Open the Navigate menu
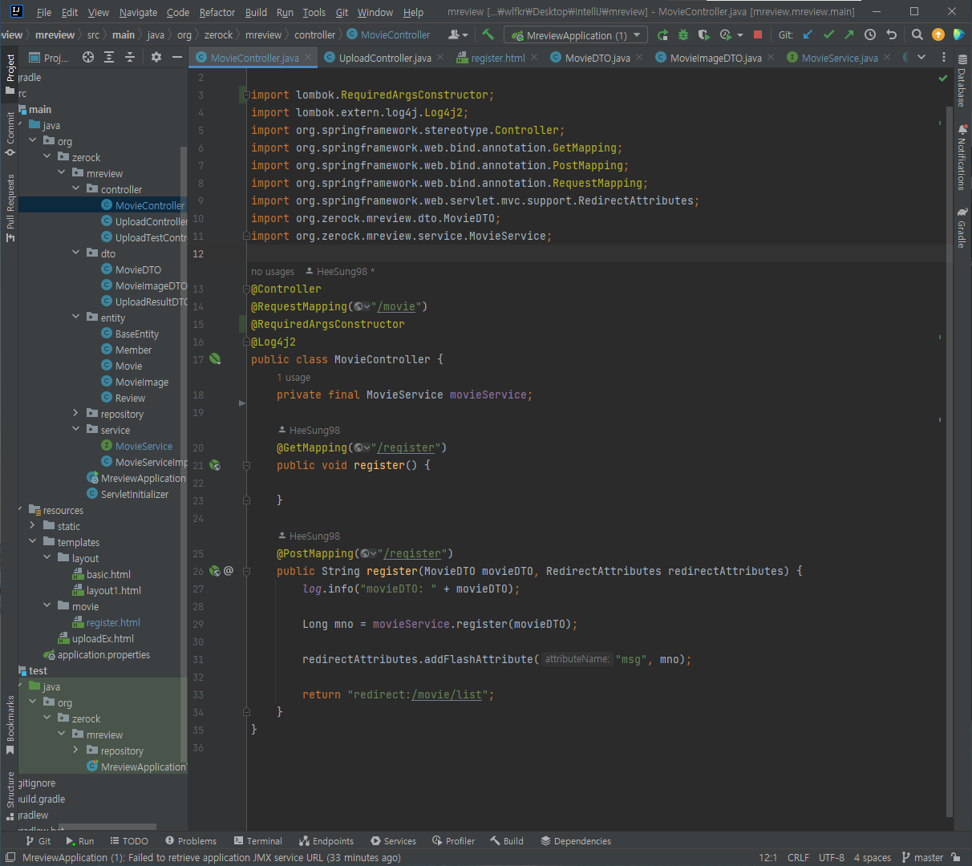972x866 pixels. (x=138, y=12)
